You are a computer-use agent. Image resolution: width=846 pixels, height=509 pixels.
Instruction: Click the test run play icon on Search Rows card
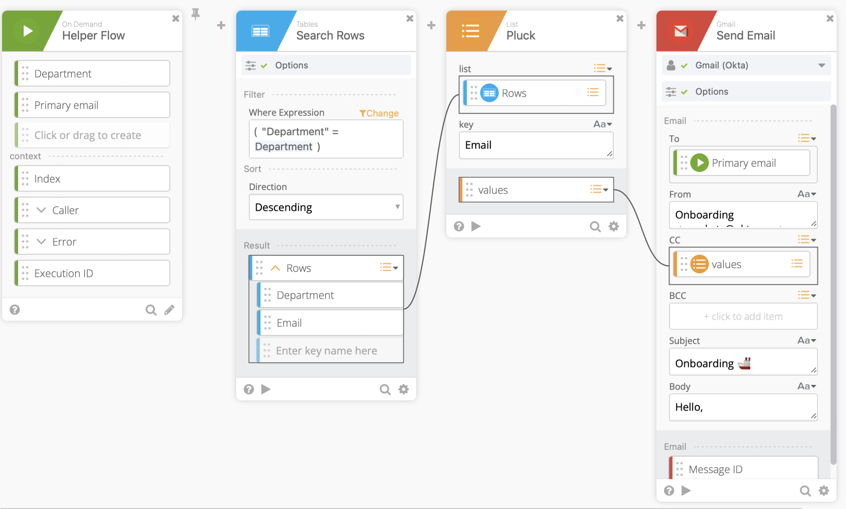(x=266, y=389)
